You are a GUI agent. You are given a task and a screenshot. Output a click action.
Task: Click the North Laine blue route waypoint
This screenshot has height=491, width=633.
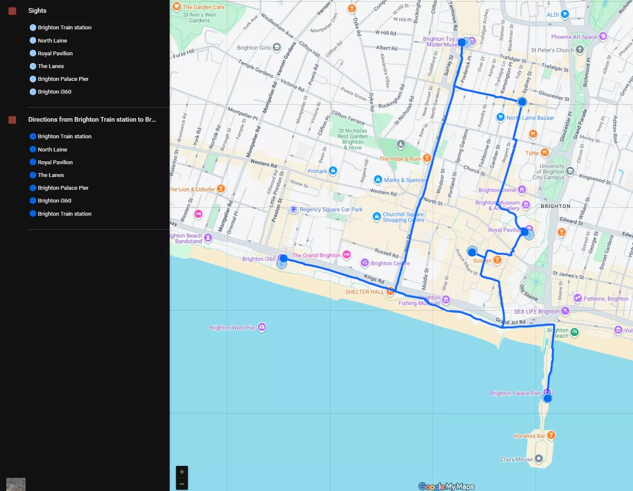(x=522, y=102)
